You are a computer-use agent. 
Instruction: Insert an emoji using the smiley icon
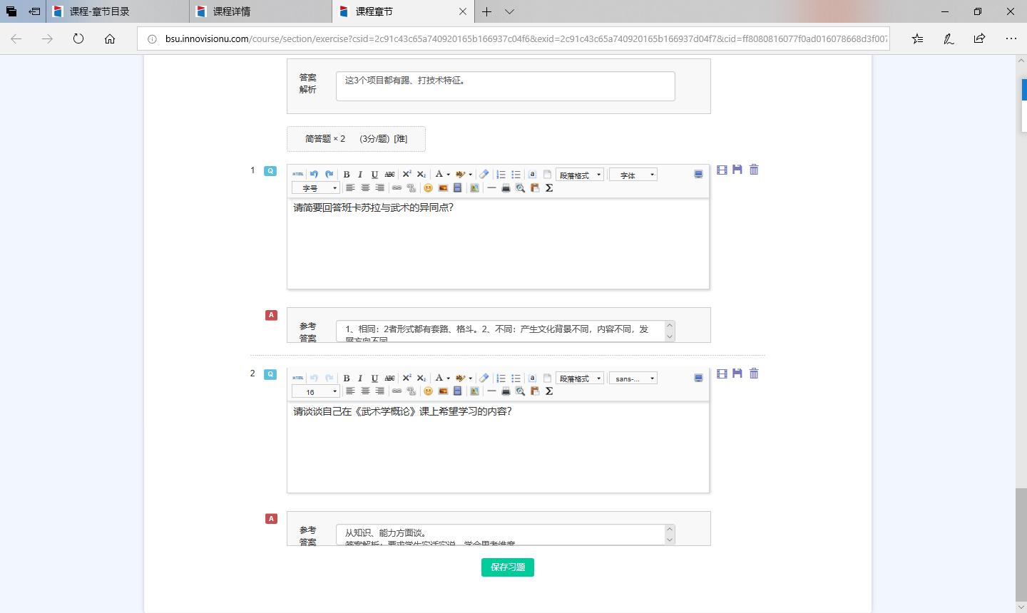tap(428, 187)
